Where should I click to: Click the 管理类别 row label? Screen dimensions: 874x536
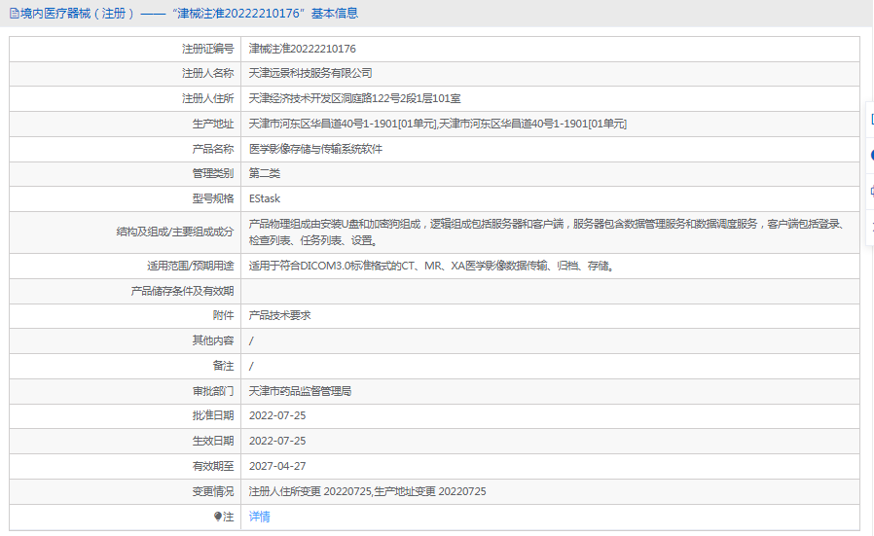[213, 173]
